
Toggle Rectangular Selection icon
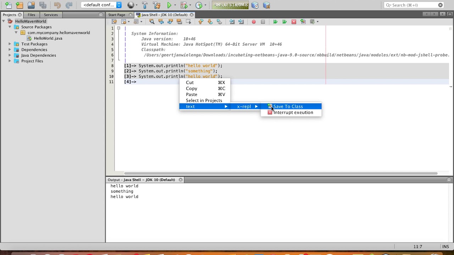[x=189, y=22]
